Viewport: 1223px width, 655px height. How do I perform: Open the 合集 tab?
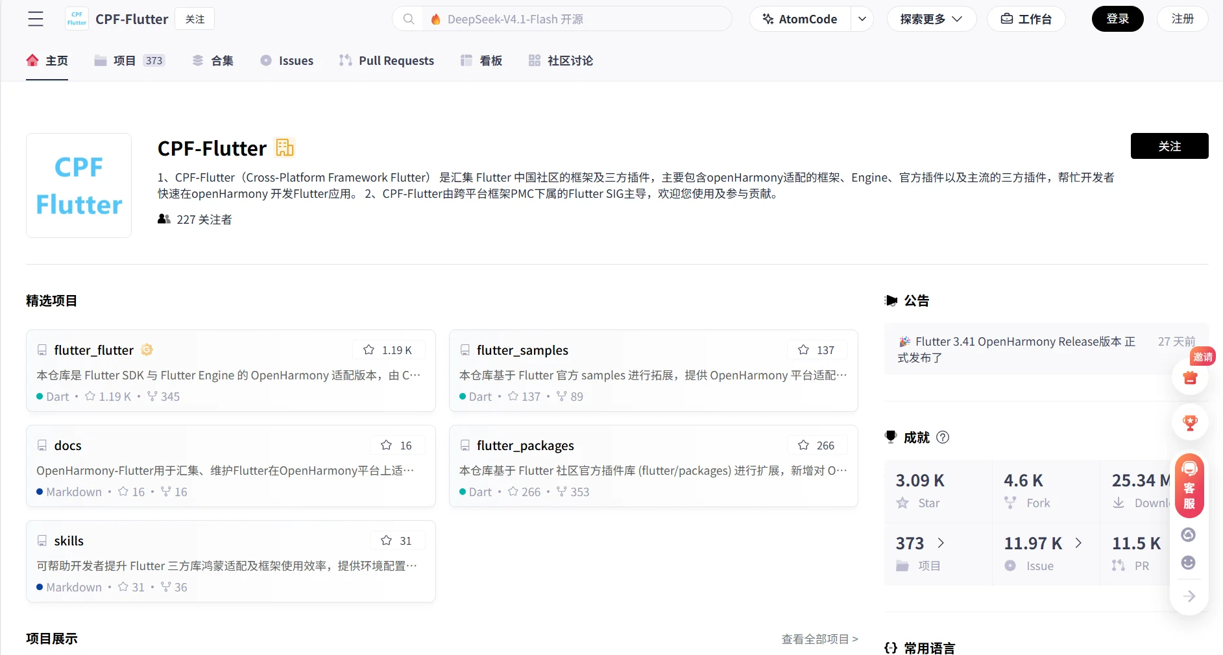[212, 60]
